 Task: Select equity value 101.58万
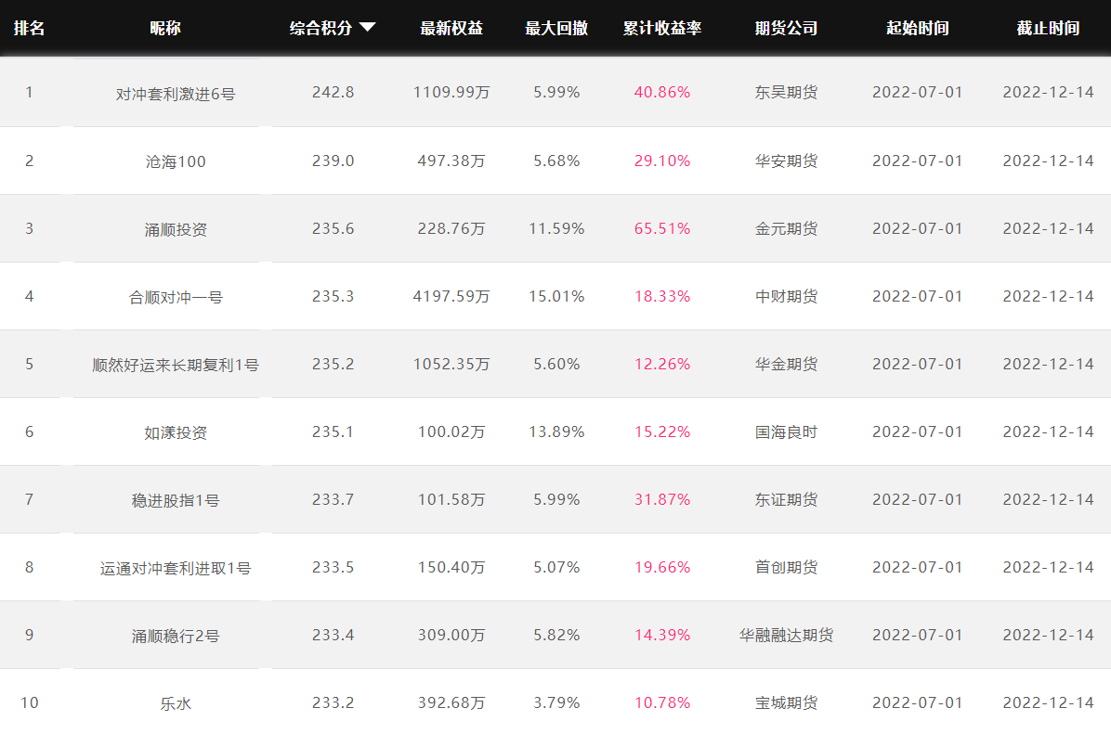(x=451, y=500)
